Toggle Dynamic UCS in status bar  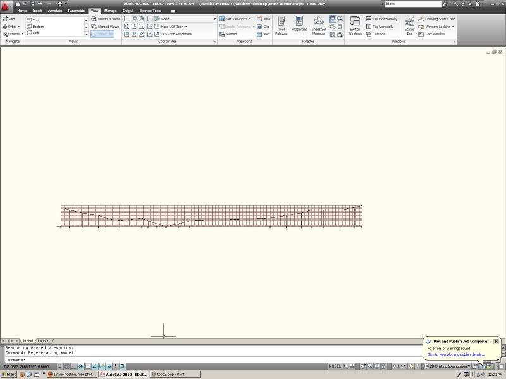102,366
